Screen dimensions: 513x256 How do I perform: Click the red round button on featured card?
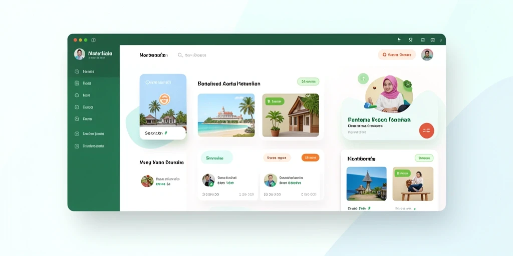click(x=426, y=130)
